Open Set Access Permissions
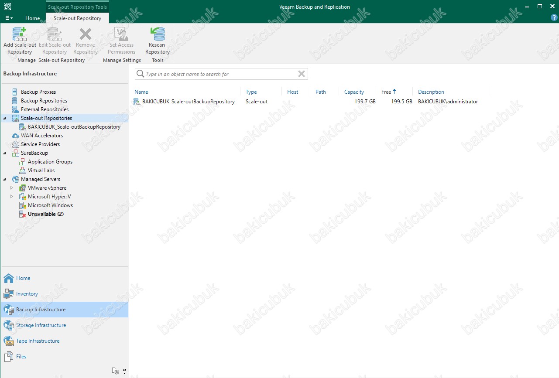The height and width of the screenshot is (378, 559). 121,41
